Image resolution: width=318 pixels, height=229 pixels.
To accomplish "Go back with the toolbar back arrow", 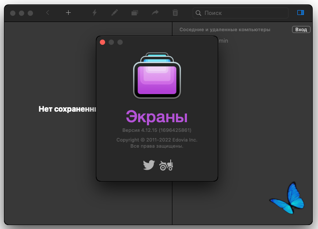I will [48, 13].
